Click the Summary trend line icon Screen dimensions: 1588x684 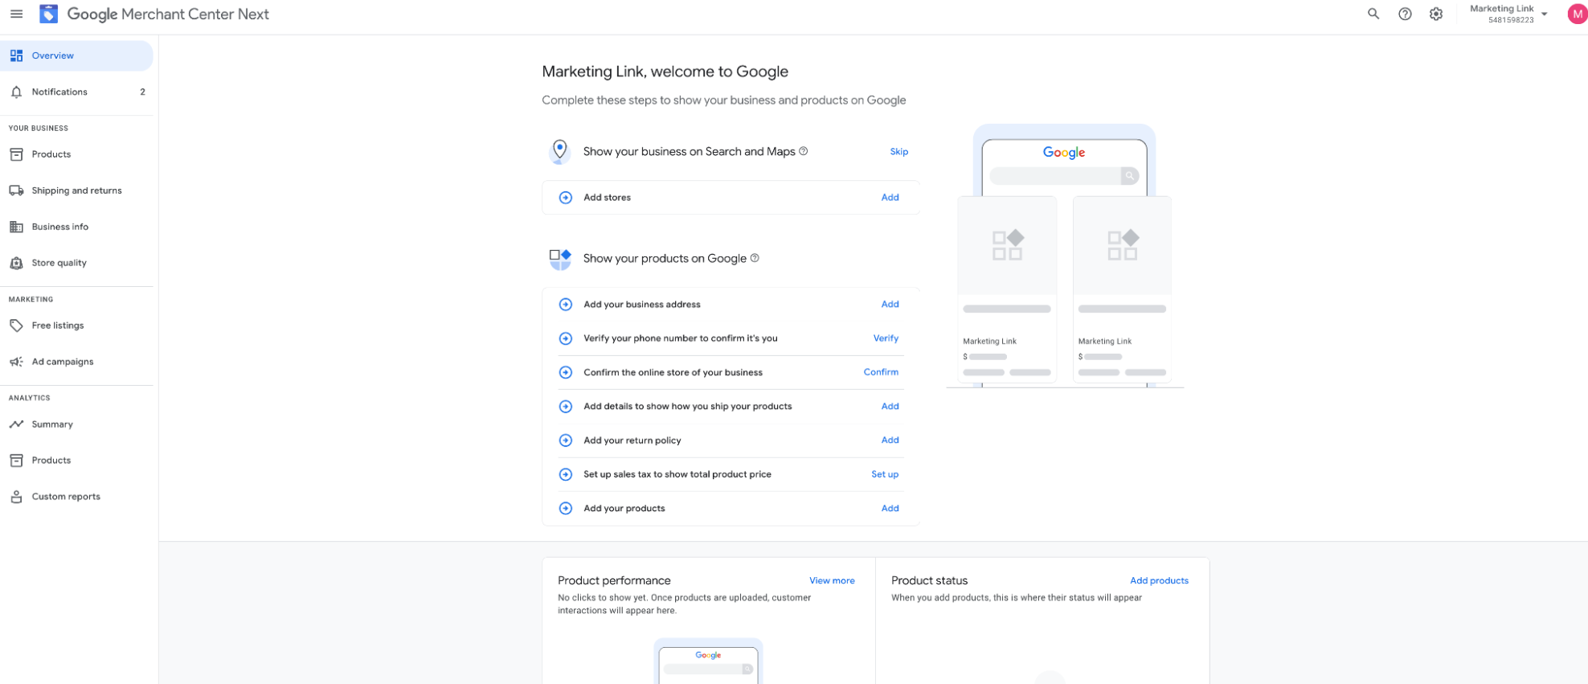click(16, 424)
